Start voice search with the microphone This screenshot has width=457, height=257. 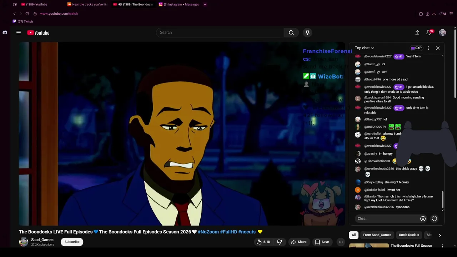click(307, 32)
